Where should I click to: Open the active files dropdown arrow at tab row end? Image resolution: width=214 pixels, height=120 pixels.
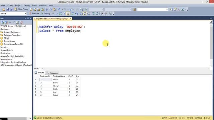(x=211, y=19)
